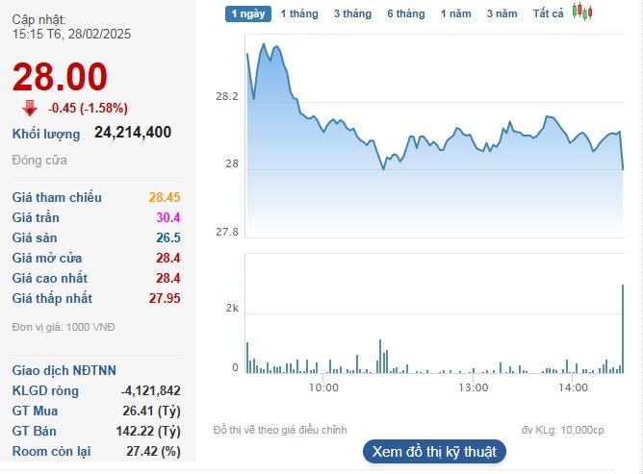
Task: Click the "Giao dịch NĐTNN" section heading
Action: coord(64,370)
